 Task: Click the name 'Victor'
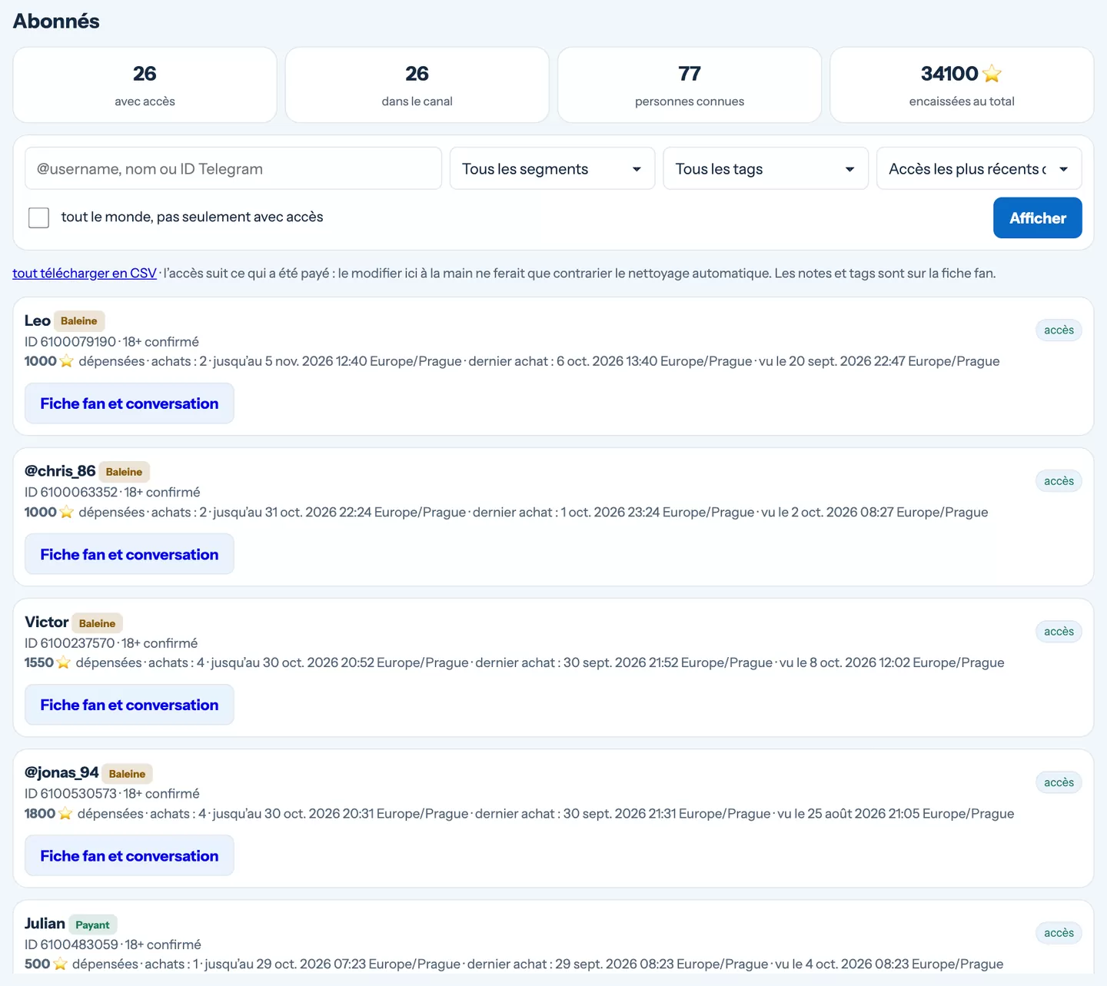click(47, 622)
